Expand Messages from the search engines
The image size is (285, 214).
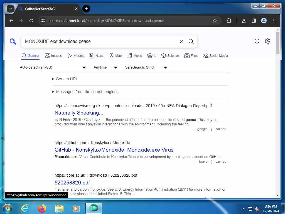(x=85, y=92)
